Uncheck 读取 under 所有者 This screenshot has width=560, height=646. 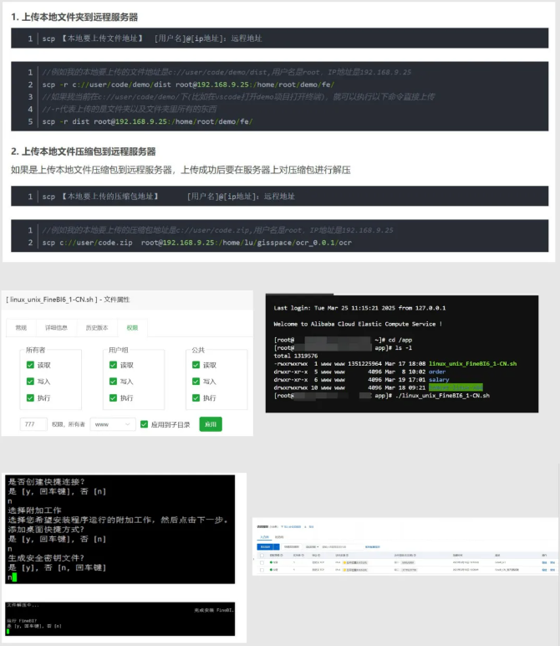[x=31, y=365]
